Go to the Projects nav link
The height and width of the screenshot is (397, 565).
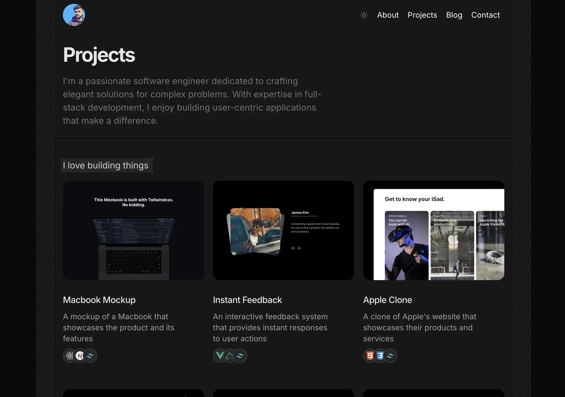pyautogui.click(x=422, y=15)
